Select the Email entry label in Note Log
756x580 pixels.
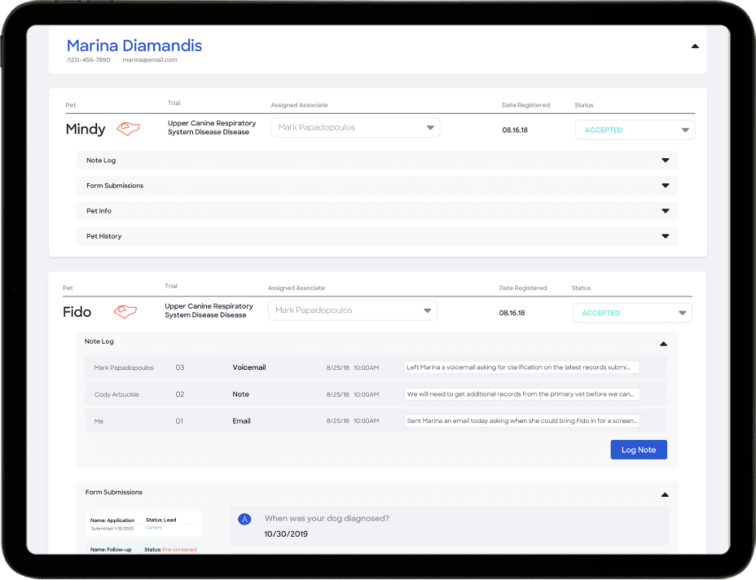coord(241,421)
